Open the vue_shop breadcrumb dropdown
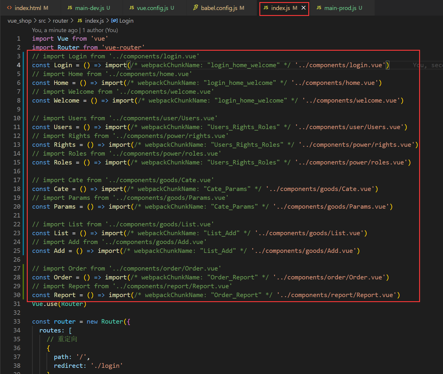This screenshot has height=374, width=443. (x=19, y=21)
